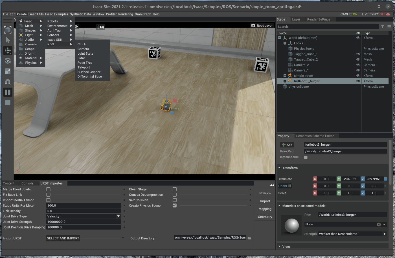The image size is (395, 258).
Task: Expand the simple_room tree node
Action: (x=285, y=75)
